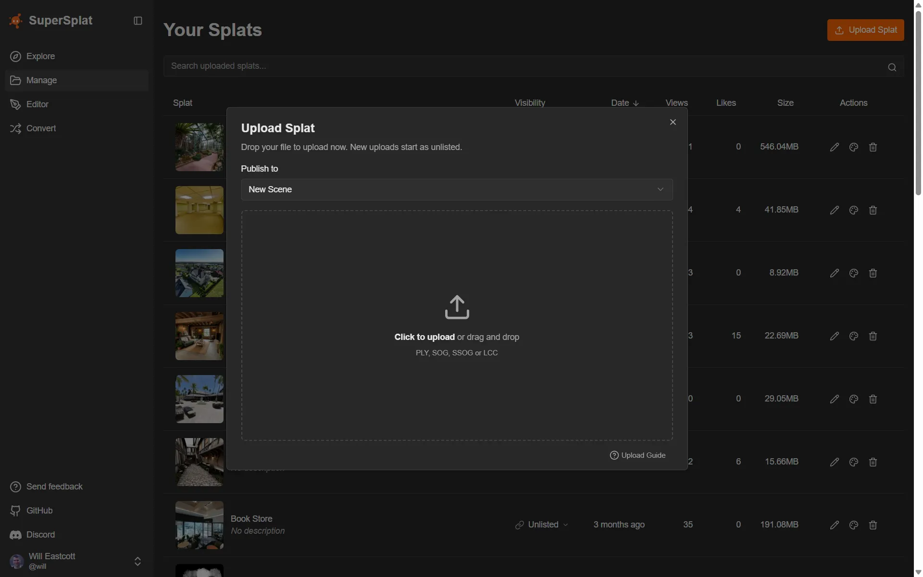Open the GitHub link
The image size is (923, 577).
pos(77,511)
